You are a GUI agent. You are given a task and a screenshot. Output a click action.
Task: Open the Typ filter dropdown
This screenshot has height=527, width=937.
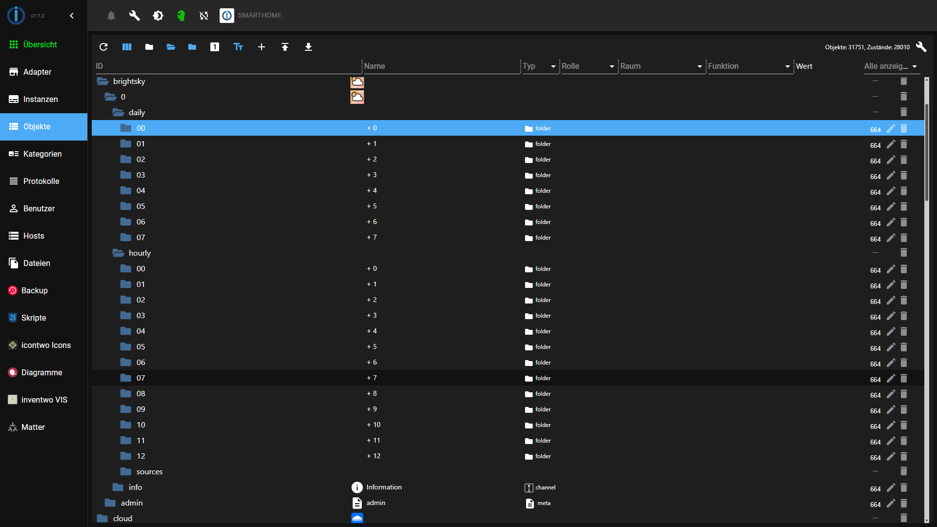click(540, 66)
